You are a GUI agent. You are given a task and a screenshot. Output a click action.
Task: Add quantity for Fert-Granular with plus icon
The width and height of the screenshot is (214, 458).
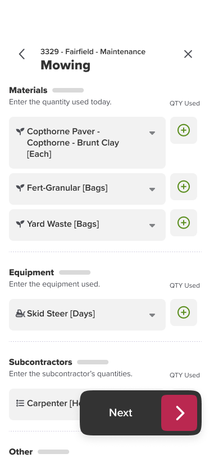click(x=184, y=187)
